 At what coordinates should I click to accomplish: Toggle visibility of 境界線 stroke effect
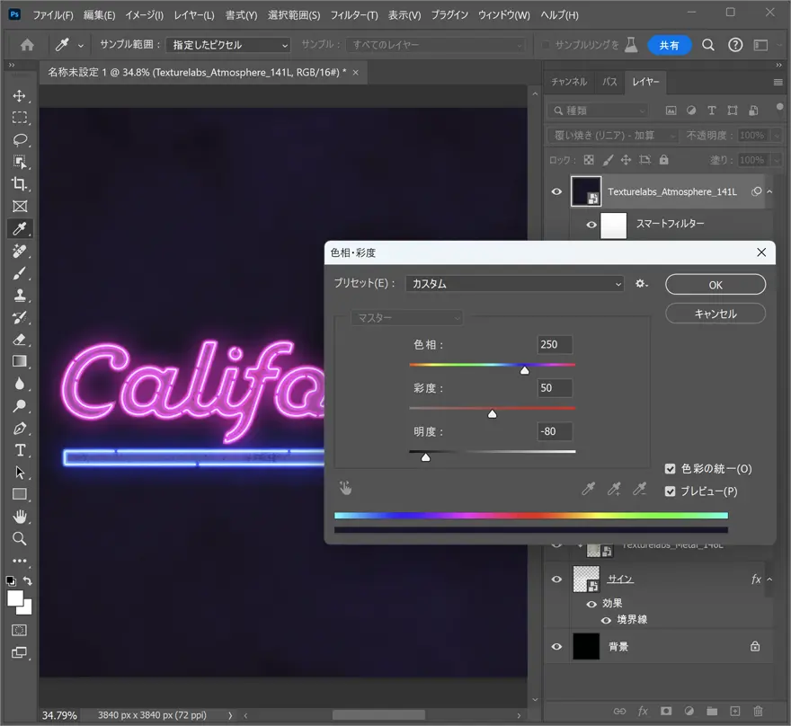[606, 620]
